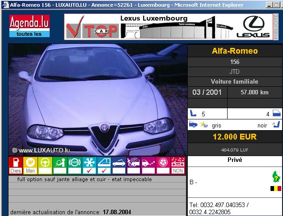Click the 'JTD' version text
Image resolution: width=283 pixels, height=216 pixels.
pyautogui.click(x=234, y=72)
